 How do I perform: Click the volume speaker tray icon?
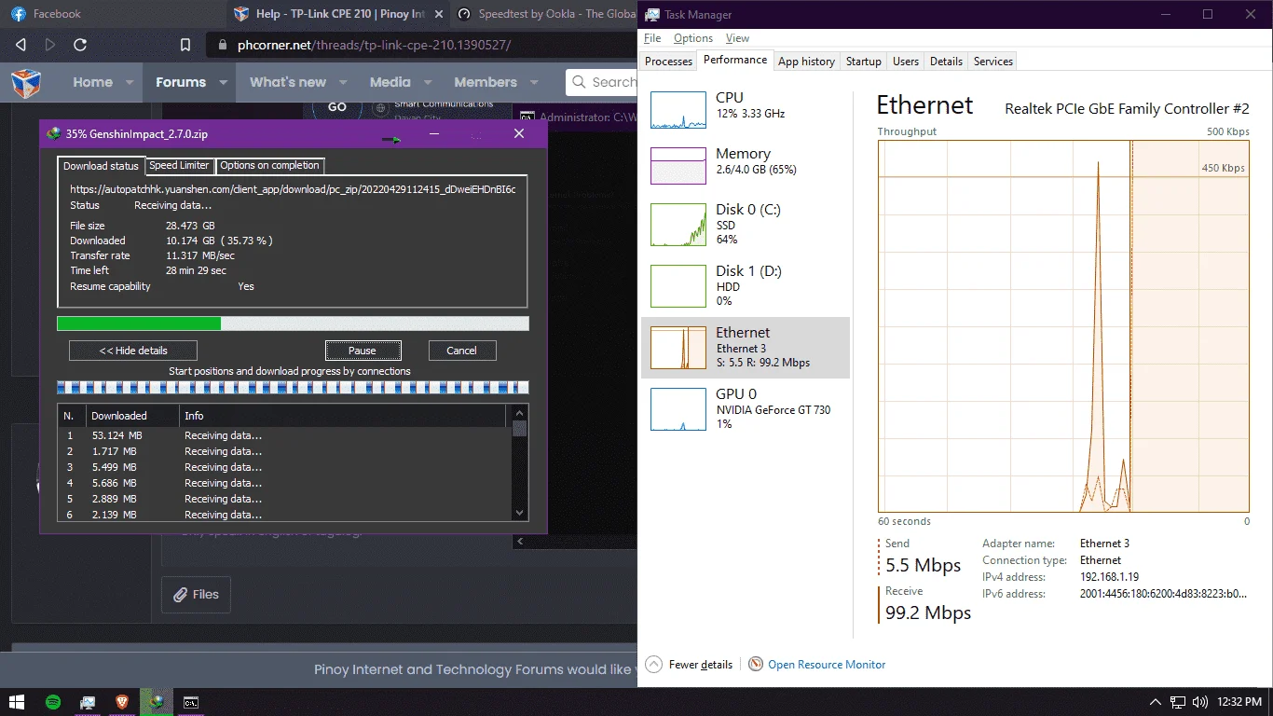click(x=1200, y=702)
